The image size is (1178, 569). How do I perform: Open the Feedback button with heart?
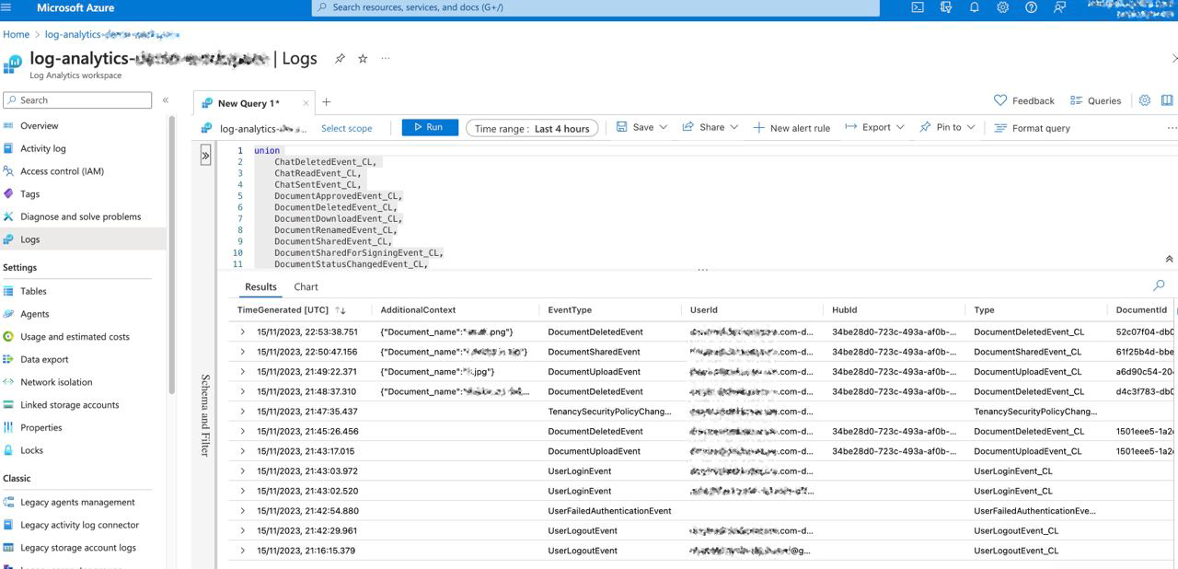tap(1024, 100)
